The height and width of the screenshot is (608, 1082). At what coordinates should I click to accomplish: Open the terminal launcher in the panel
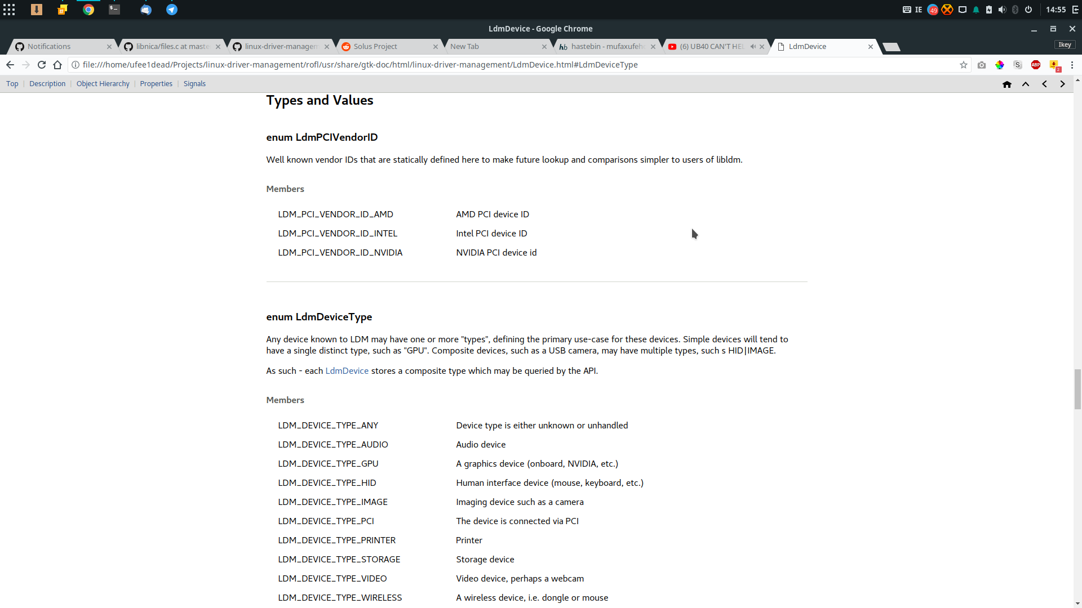click(x=114, y=10)
